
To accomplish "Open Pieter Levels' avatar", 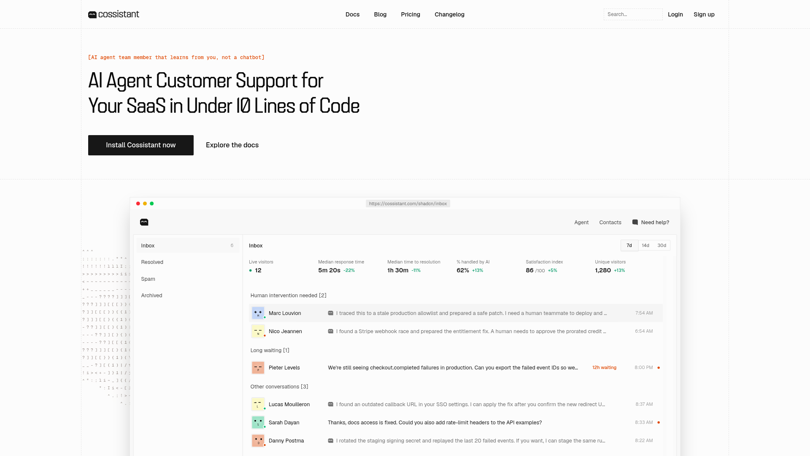I will pos(258,368).
